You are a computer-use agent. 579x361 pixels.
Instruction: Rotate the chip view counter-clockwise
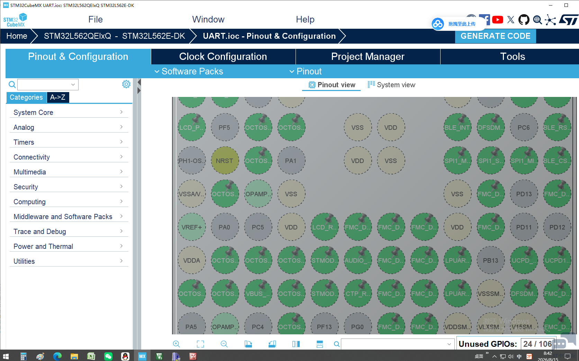pos(272,344)
